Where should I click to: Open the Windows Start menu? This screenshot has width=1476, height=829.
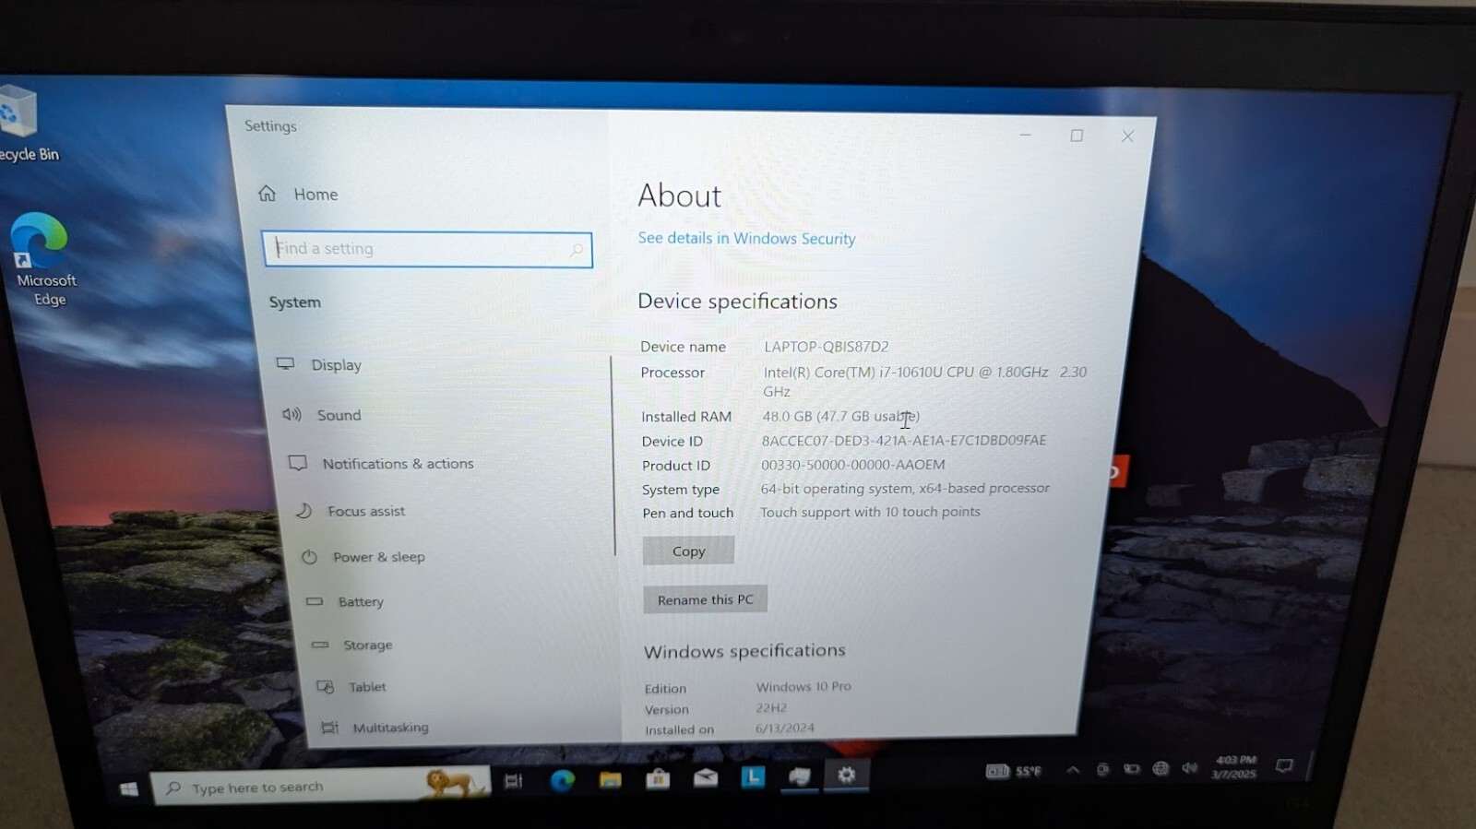click(x=129, y=789)
